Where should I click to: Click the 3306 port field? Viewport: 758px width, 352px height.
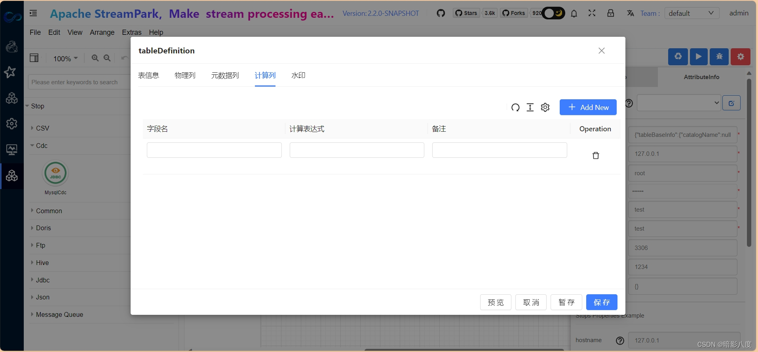(683, 248)
